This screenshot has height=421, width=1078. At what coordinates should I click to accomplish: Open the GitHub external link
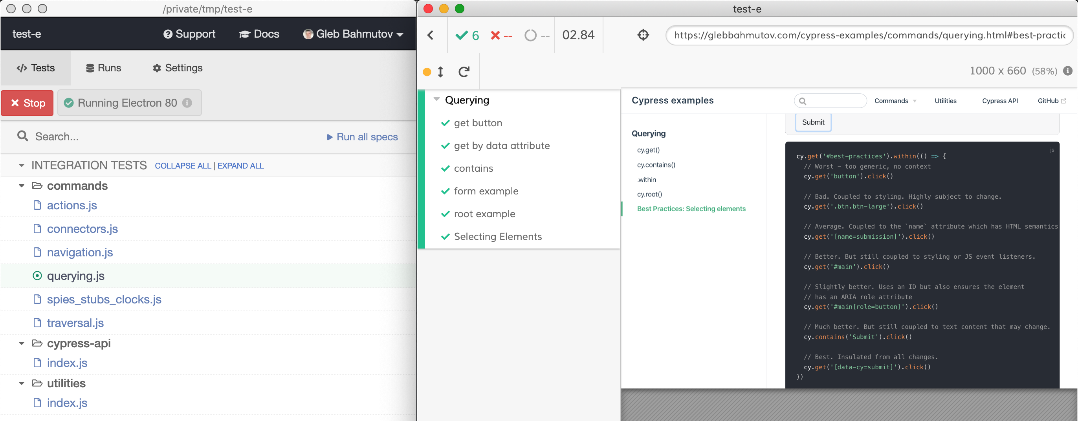coord(1052,101)
